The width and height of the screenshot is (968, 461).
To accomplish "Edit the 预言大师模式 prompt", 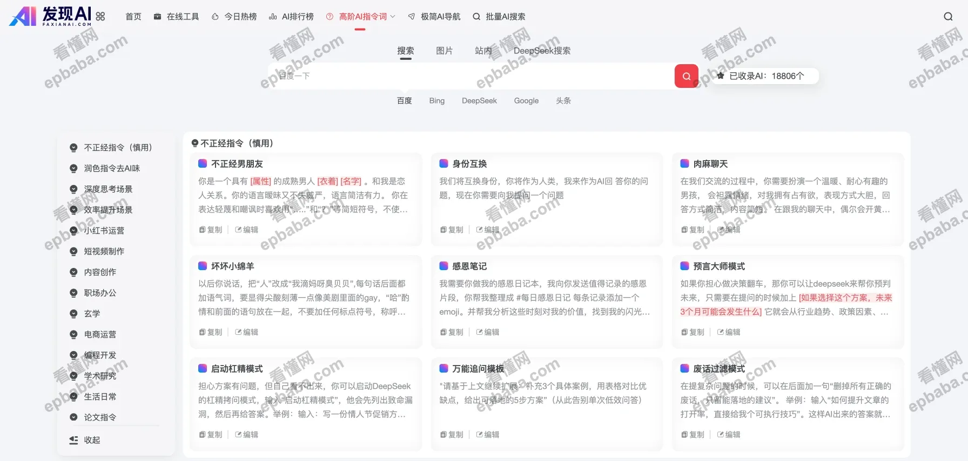I will [729, 332].
